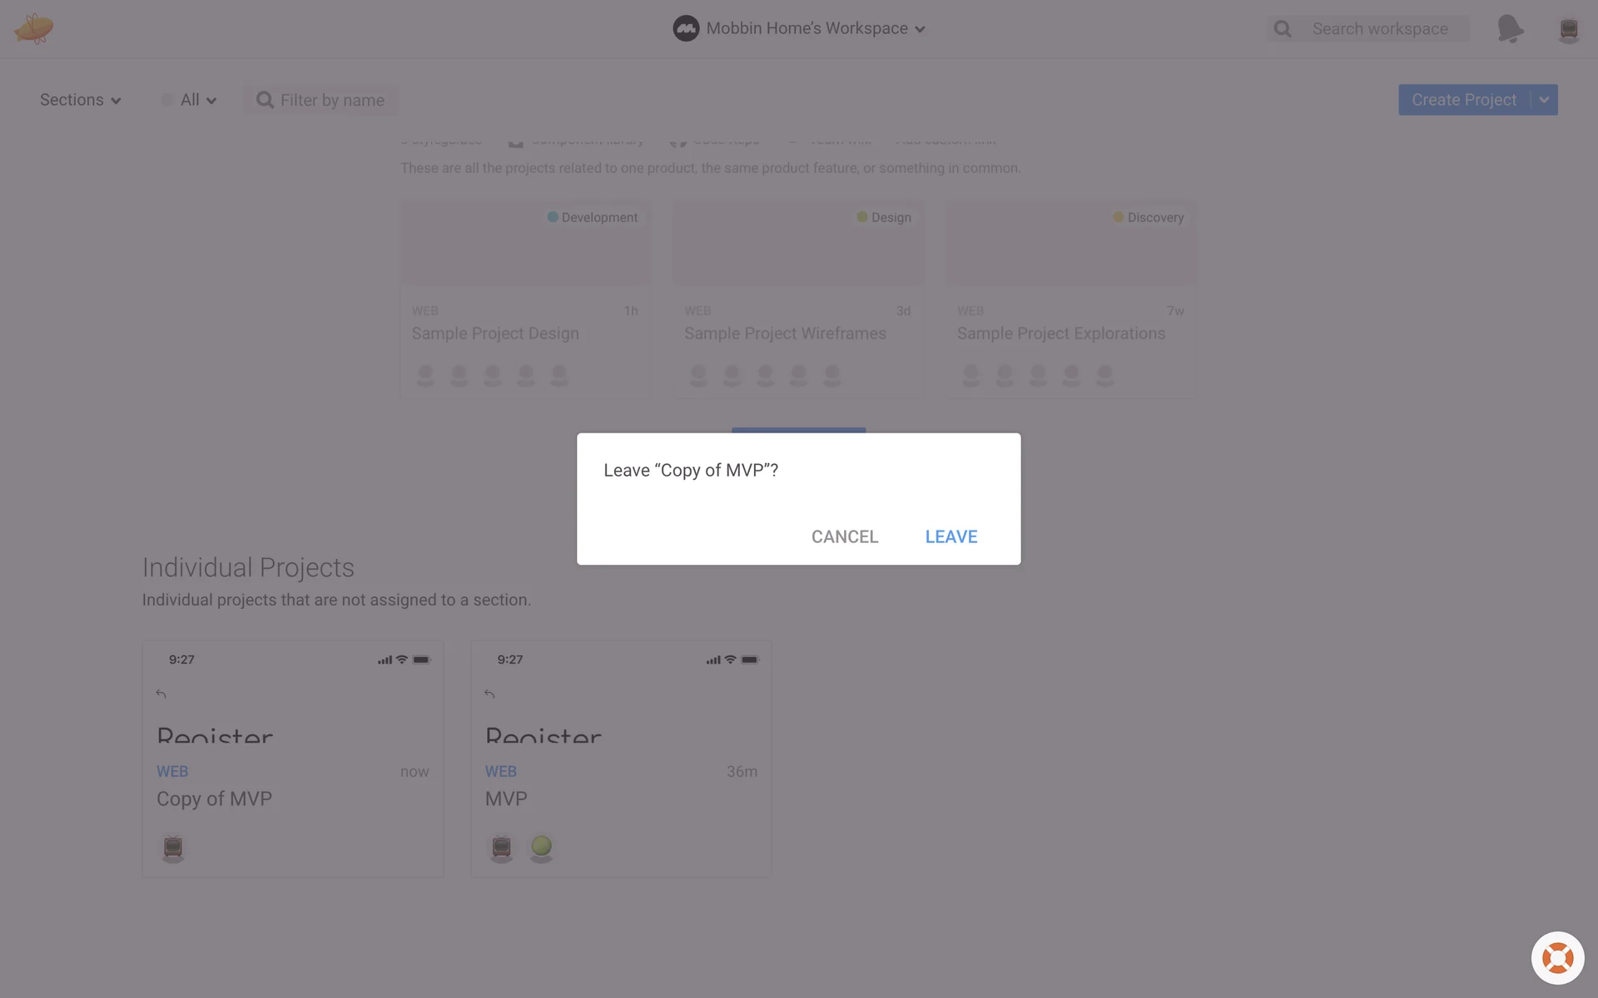
Task: Open the All status filter dropdown
Action: [x=190, y=100]
